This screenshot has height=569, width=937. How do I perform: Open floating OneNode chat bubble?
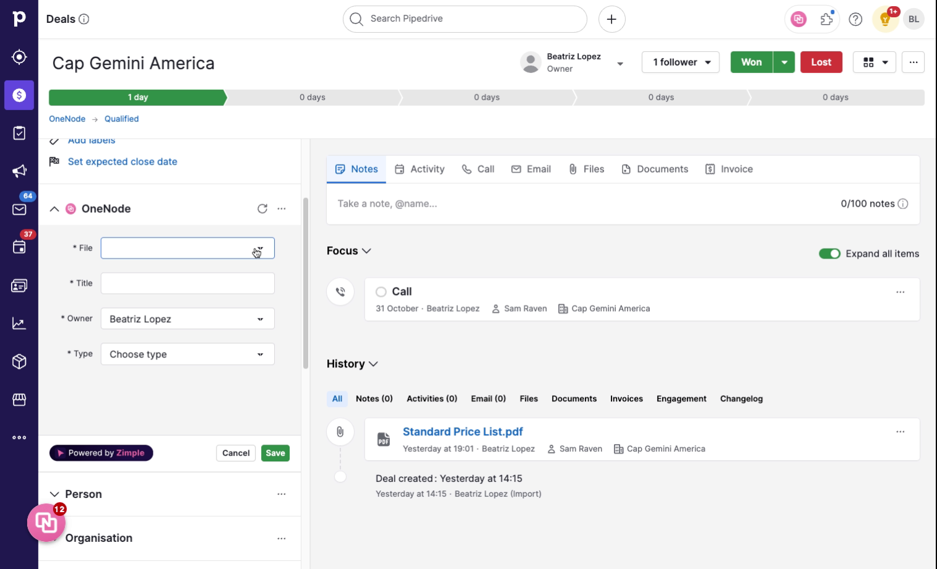click(46, 523)
